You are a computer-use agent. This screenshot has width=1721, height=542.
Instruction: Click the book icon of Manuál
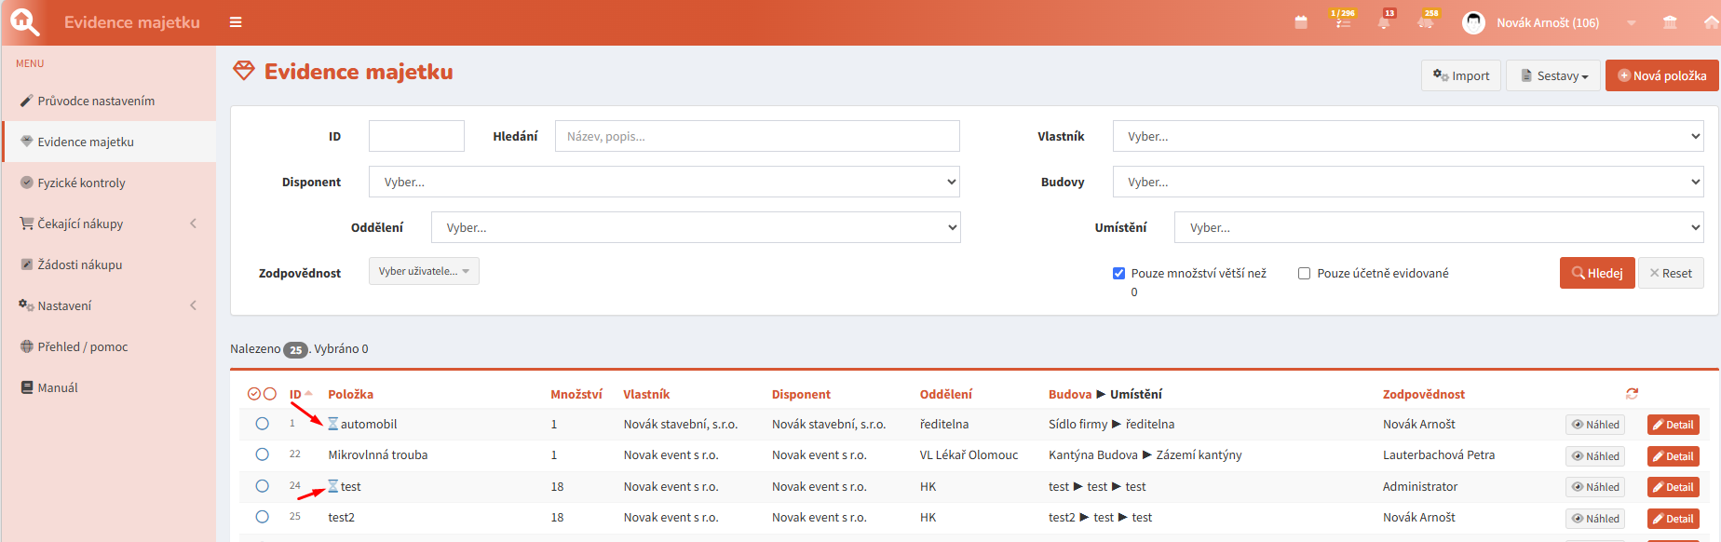coord(27,387)
